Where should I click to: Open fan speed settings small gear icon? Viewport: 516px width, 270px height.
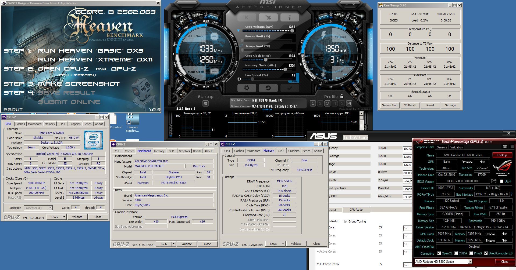click(239, 79)
